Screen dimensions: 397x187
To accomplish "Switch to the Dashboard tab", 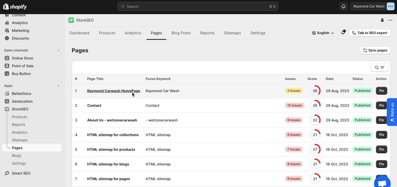I will coord(79,33).
